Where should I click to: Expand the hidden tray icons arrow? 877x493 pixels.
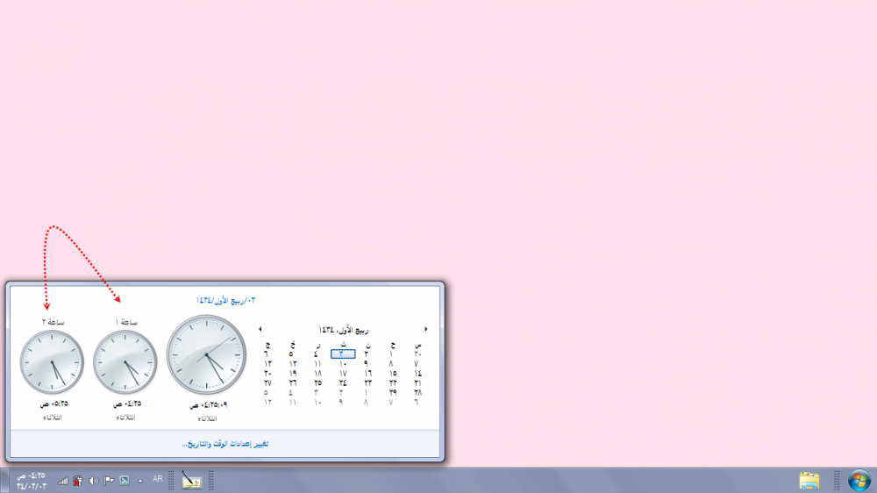point(140,481)
